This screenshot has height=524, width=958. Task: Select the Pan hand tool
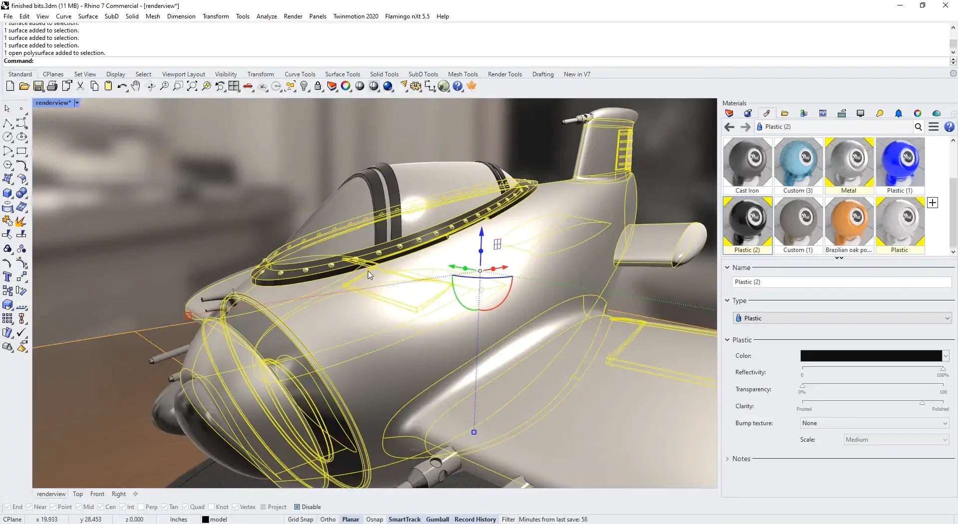point(136,86)
